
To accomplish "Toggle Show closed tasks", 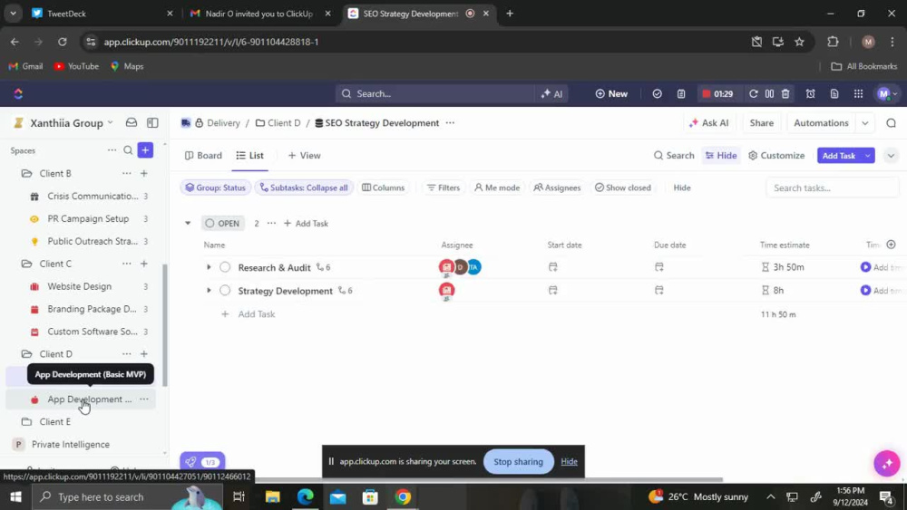I will click(623, 188).
